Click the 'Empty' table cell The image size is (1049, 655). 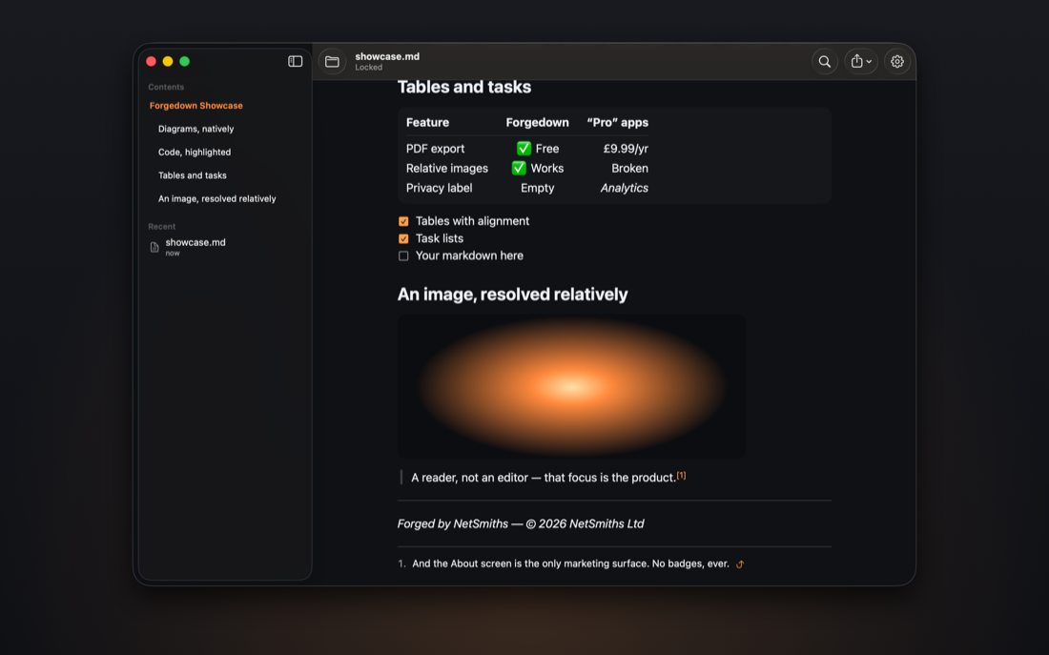click(537, 188)
